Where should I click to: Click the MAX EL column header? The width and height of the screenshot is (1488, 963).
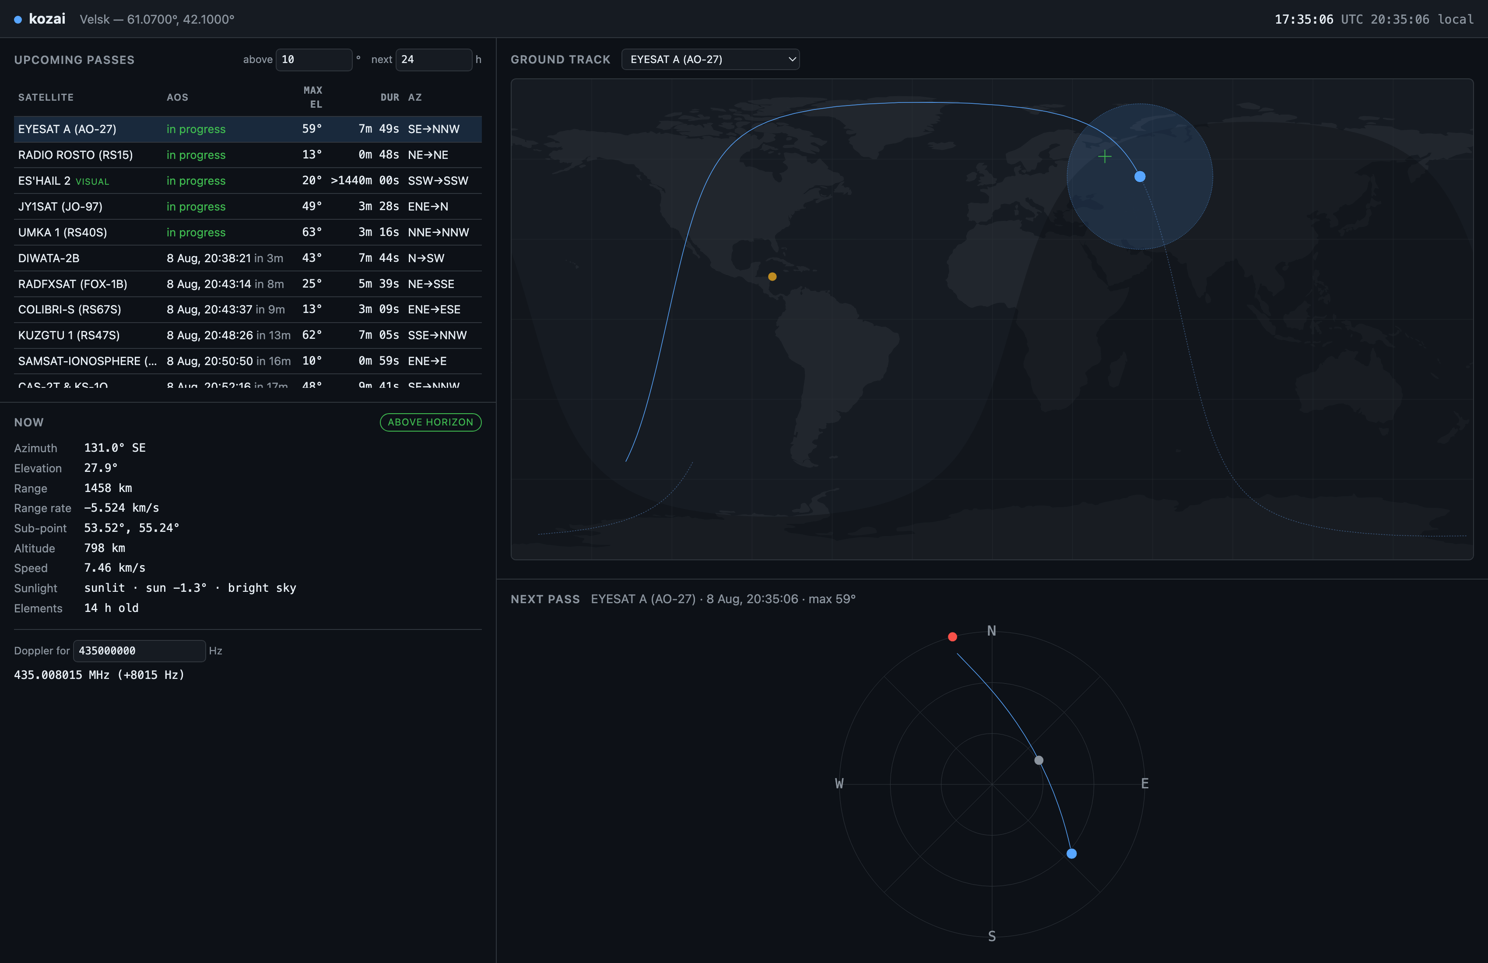[312, 97]
